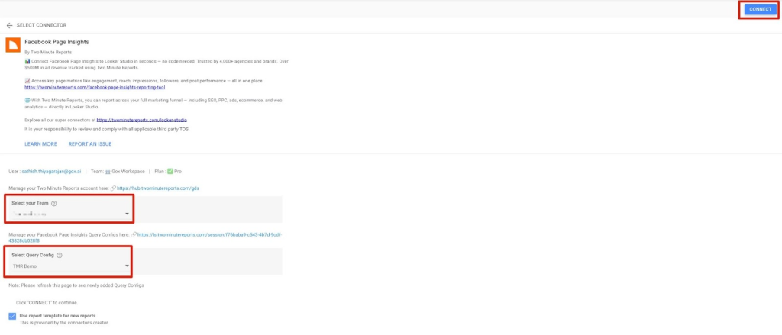This screenshot has height=335, width=782.
Task: Click the help icon next to Select Query Config
Action: coord(60,255)
